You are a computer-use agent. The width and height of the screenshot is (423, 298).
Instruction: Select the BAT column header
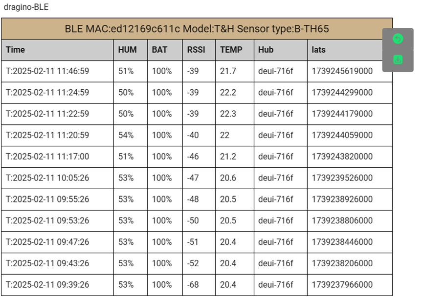(x=160, y=49)
